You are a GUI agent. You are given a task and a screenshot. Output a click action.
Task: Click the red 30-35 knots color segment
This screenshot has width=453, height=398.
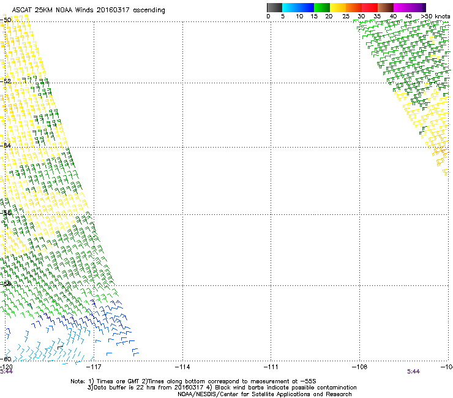coord(370,7)
